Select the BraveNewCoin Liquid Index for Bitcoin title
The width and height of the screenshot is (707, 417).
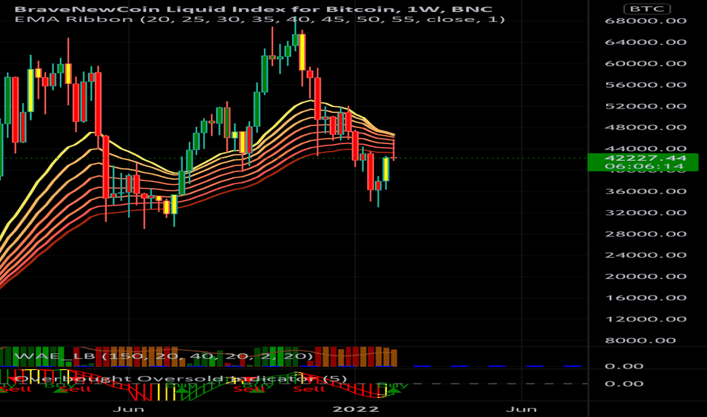(x=253, y=9)
